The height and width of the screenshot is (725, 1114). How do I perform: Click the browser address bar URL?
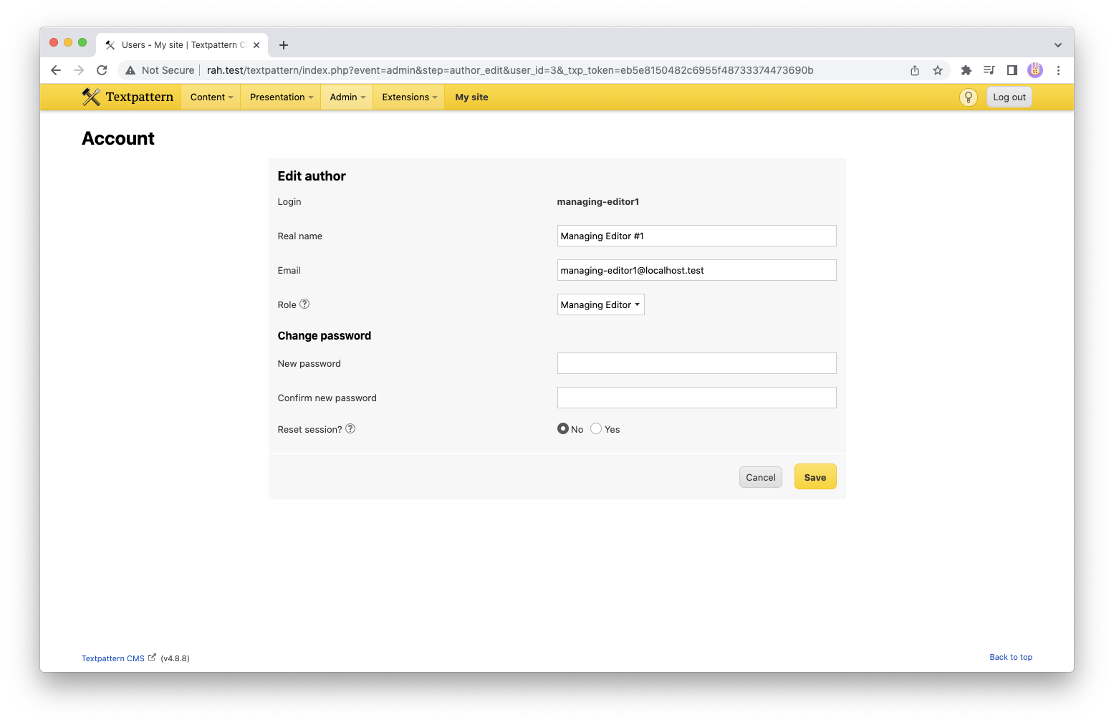coord(510,70)
